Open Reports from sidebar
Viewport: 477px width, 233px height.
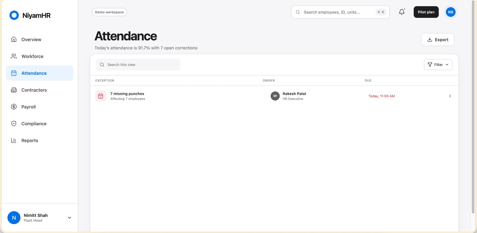[40, 140]
